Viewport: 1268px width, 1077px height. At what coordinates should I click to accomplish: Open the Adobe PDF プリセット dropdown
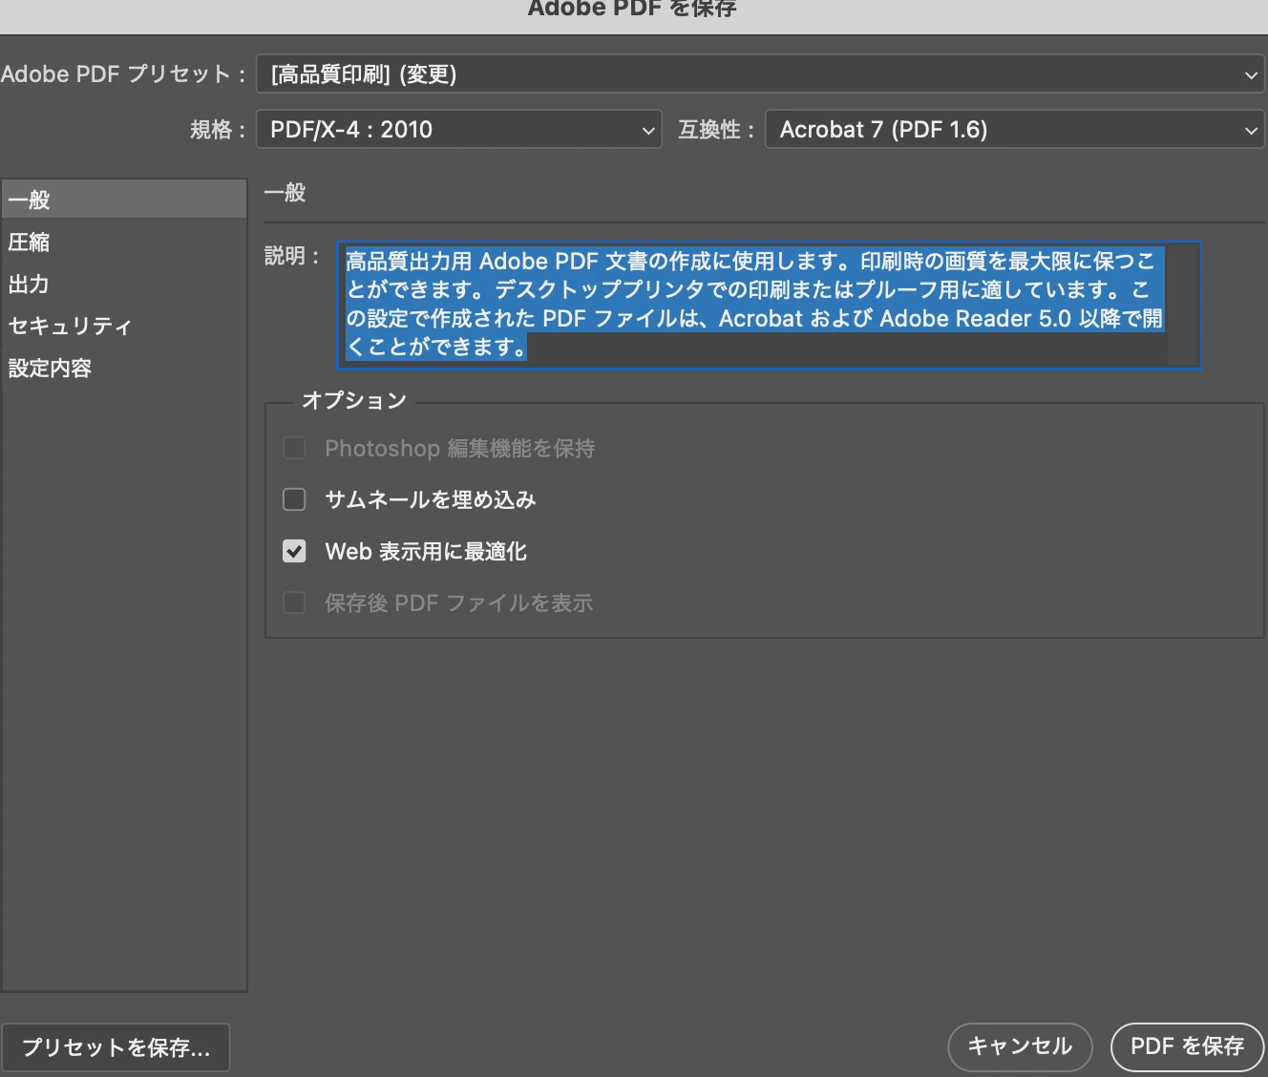(x=760, y=74)
